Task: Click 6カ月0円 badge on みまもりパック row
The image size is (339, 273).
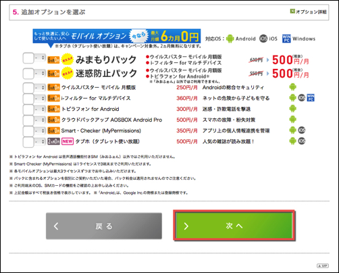Action: (x=53, y=60)
